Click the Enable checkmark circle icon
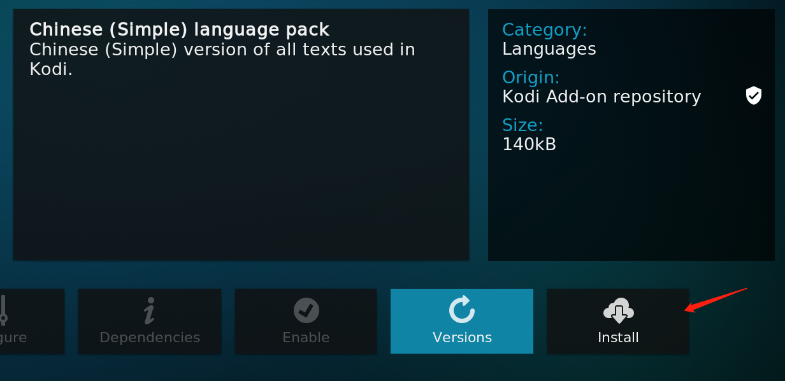 point(306,310)
